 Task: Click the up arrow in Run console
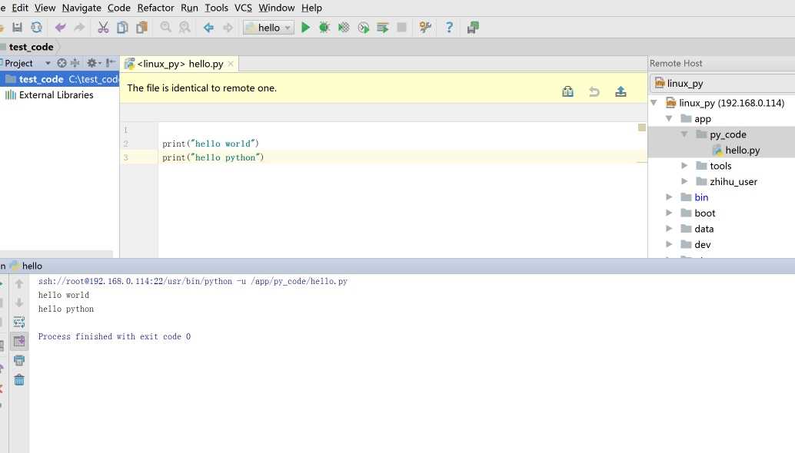click(x=18, y=284)
